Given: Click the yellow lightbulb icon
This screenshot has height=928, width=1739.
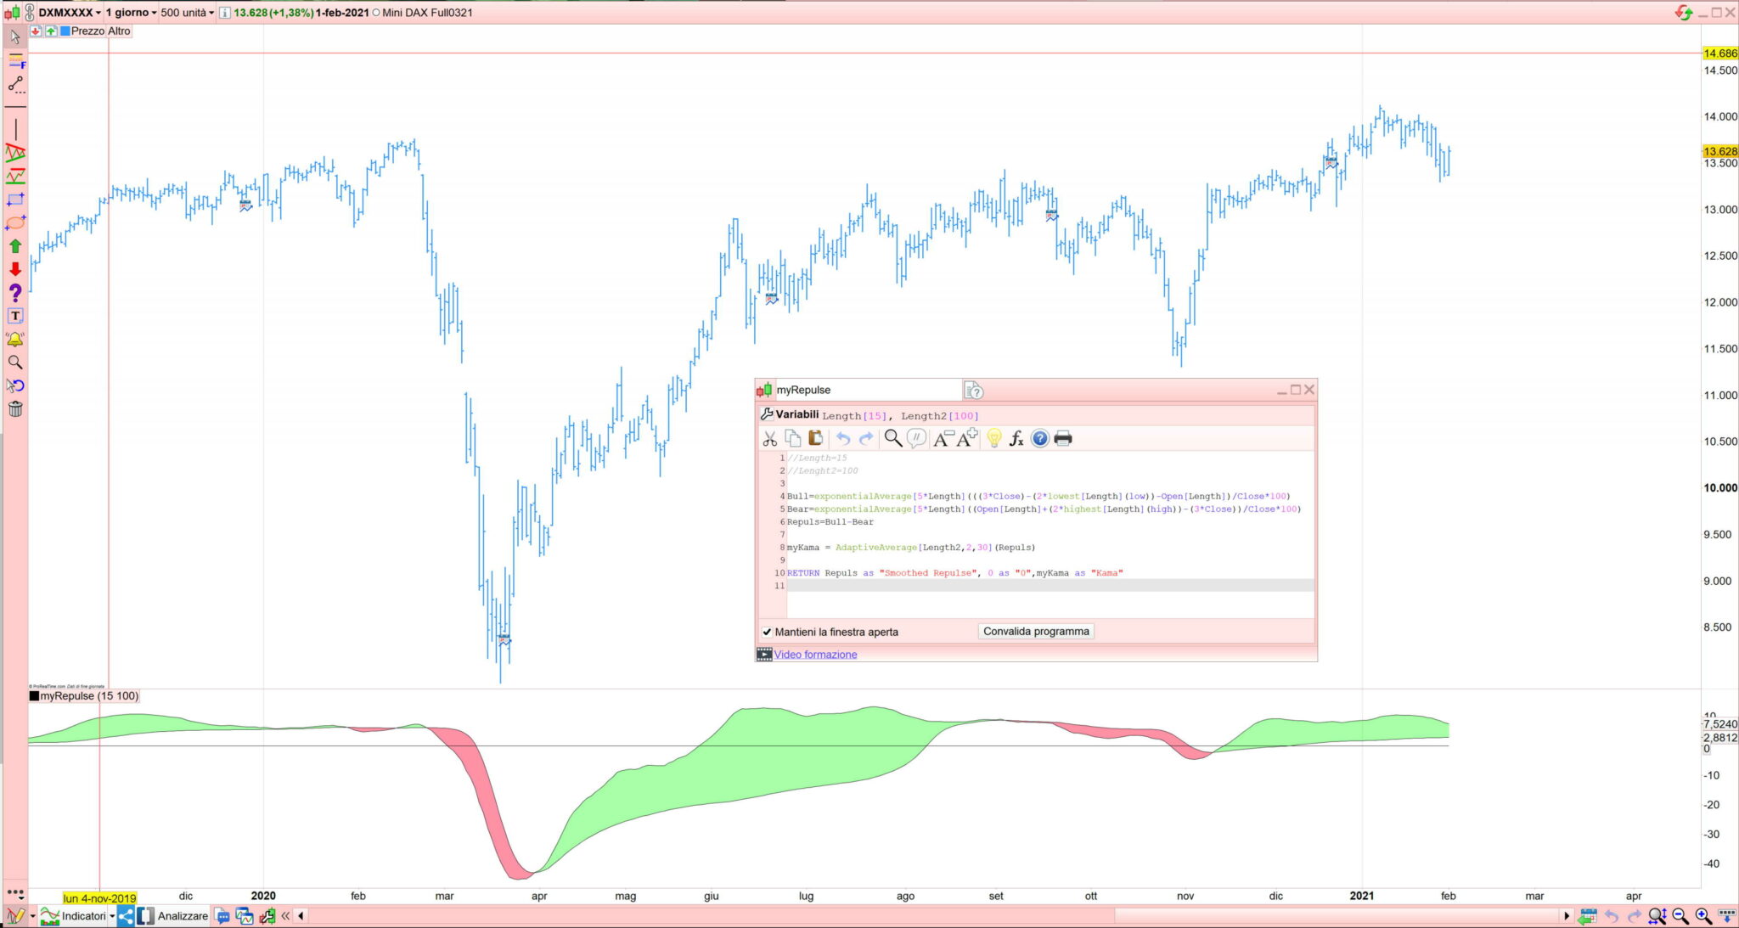Looking at the screenshot, I should point(993,438).
